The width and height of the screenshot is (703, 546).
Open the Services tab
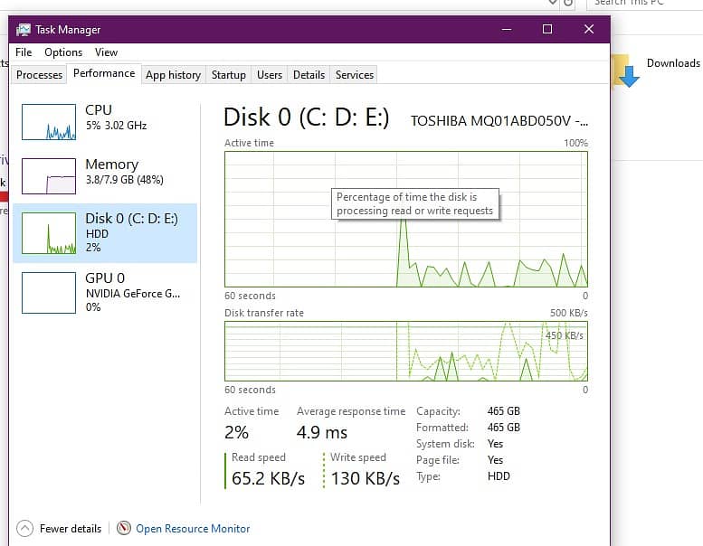click(x=355, y=75)
